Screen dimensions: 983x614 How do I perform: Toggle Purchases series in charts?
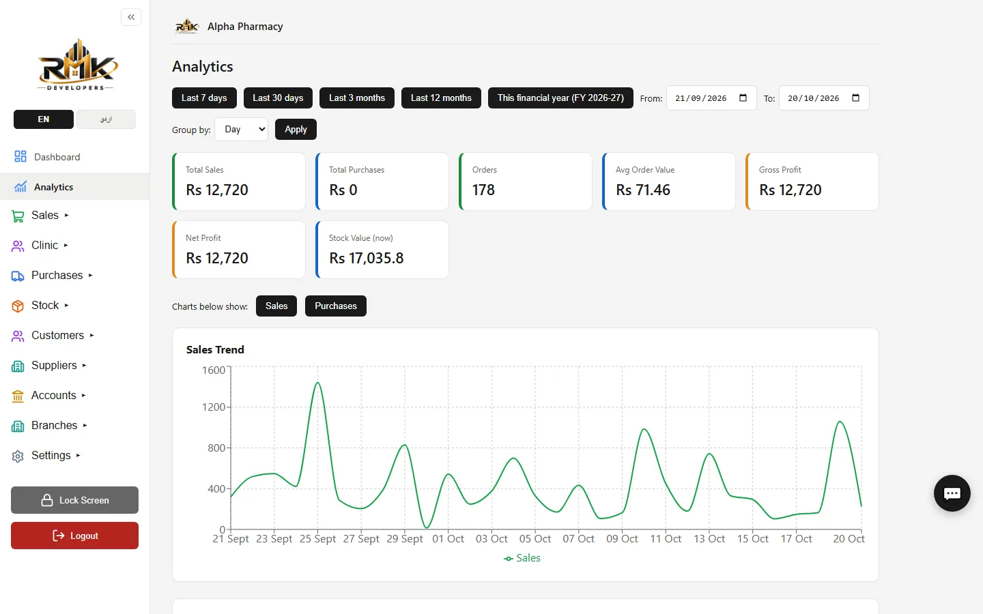(336, 306)
